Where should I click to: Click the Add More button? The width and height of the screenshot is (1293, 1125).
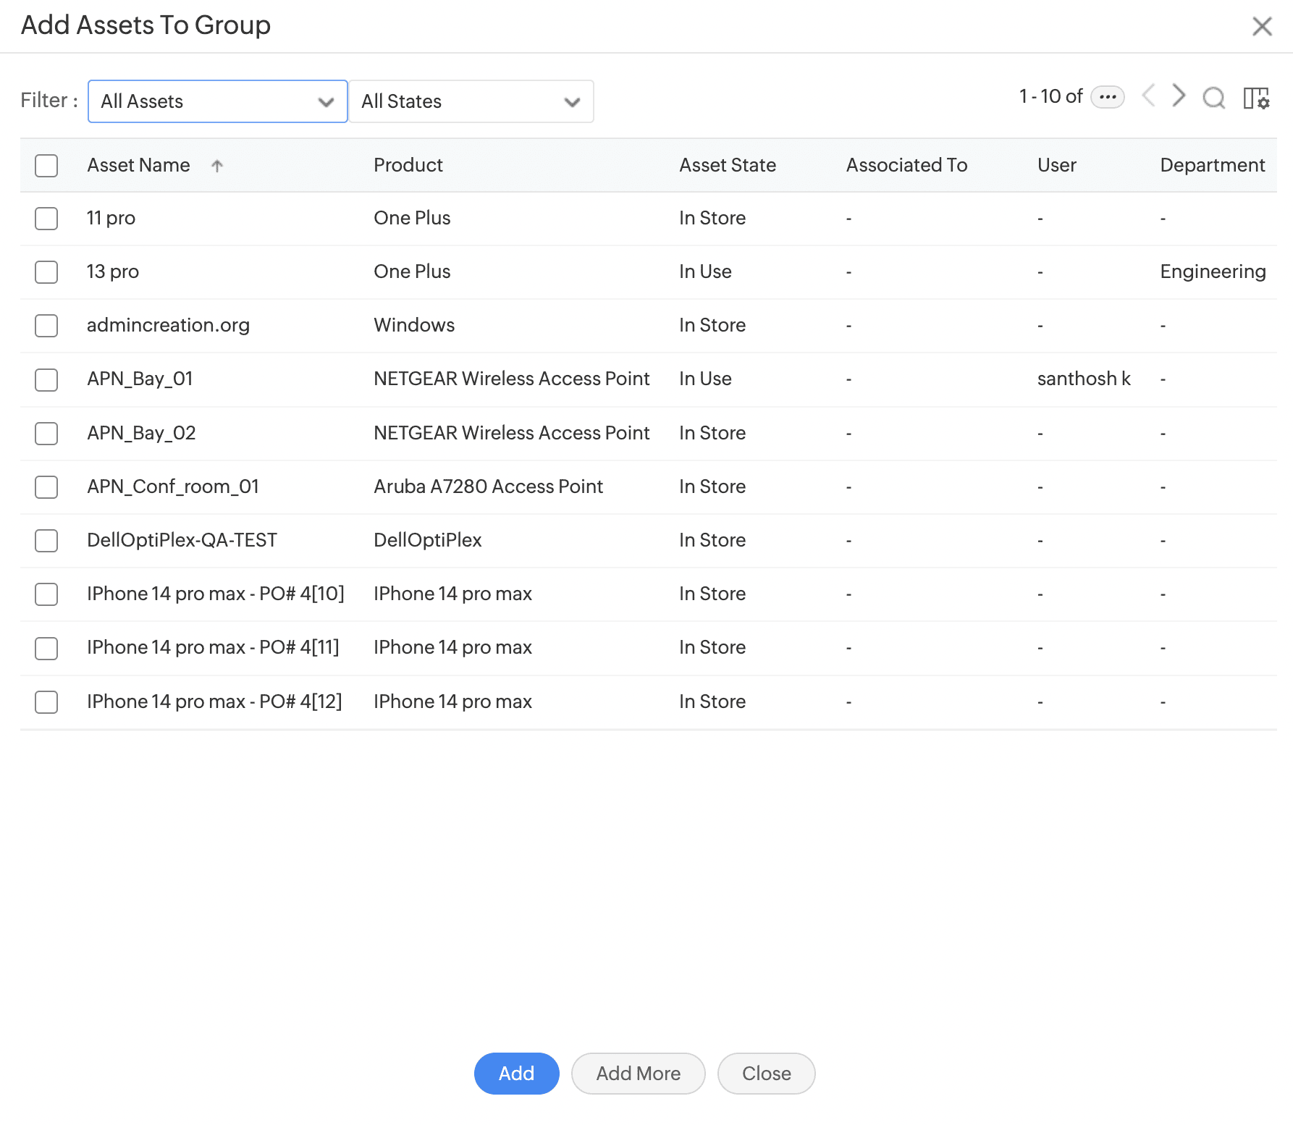point(638,1074)
